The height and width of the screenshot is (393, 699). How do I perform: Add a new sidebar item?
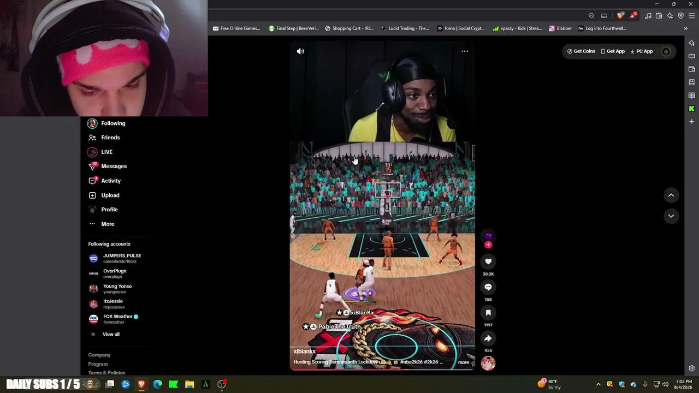[692, 122]
